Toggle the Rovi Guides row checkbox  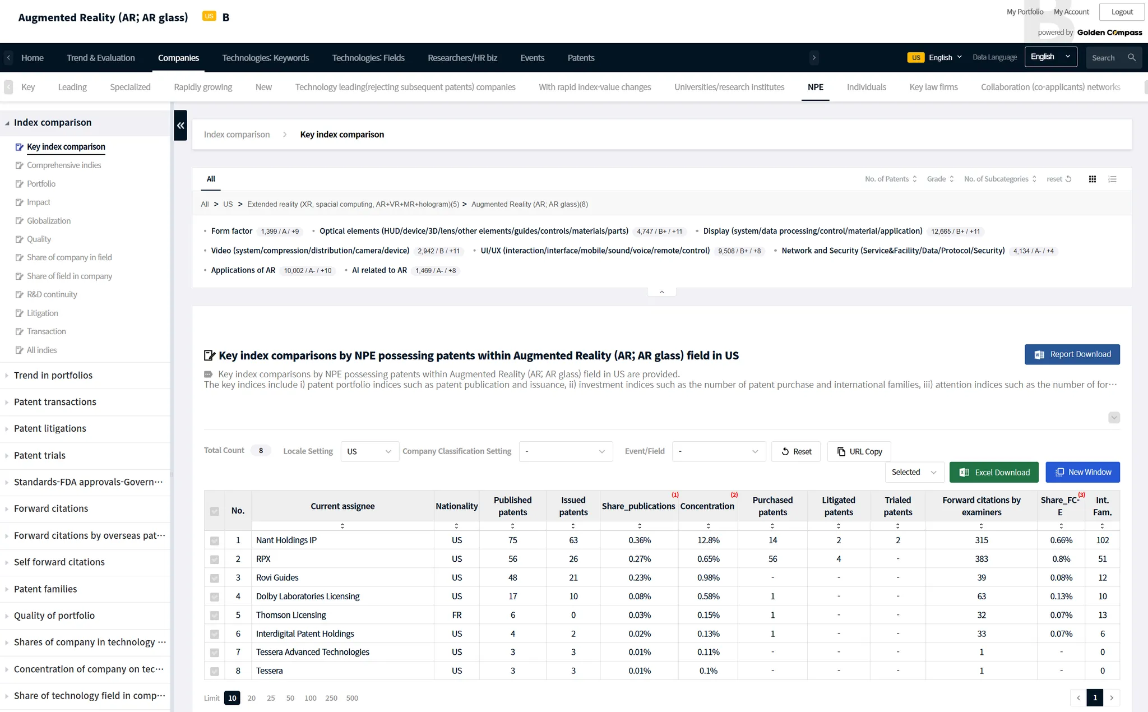click(215, 578)
